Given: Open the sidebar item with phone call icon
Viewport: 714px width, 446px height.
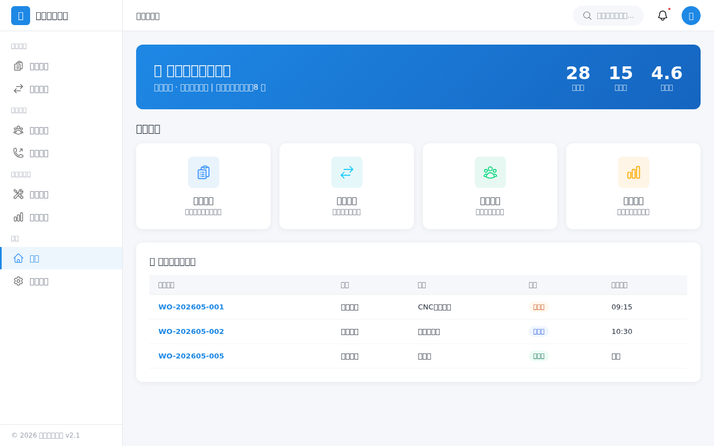Looking at the screenshot, I should pyautogui.click(x=61, y=153).
